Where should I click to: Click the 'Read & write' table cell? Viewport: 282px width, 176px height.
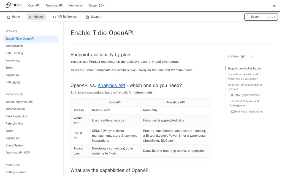(x=115, y=110)
